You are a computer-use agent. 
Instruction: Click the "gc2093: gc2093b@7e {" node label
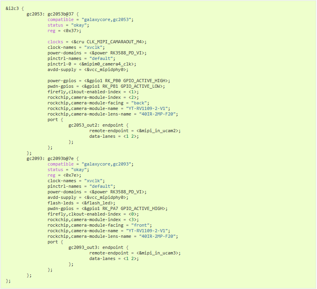pos(53,158)
